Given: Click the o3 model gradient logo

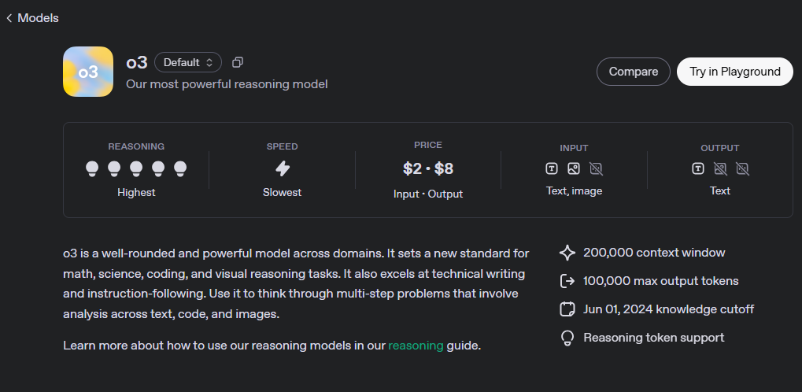Looking at the screenshot, I should point(88,72).
